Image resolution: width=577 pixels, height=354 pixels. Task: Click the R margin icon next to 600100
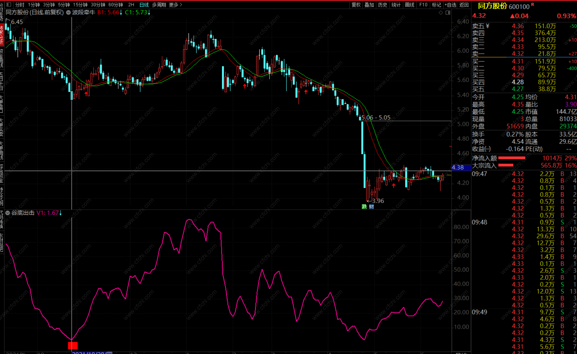click(x=533, y=4)
